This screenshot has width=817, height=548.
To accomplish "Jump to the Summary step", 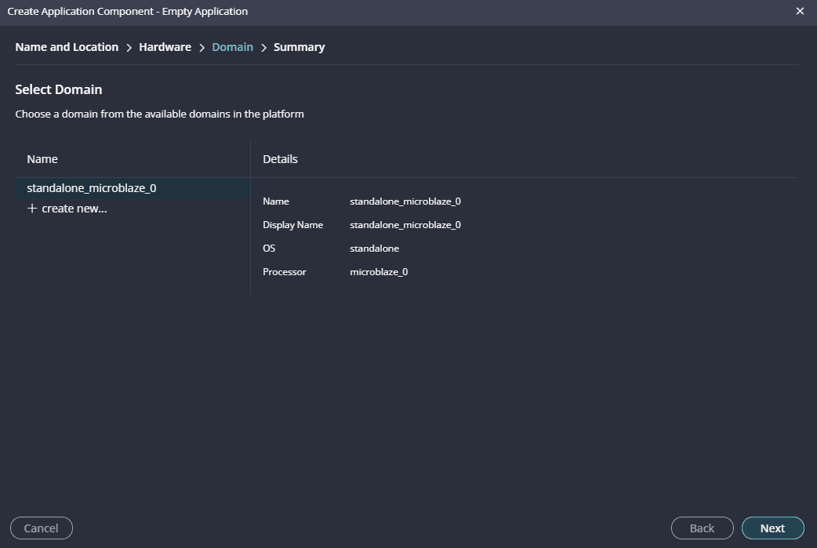I will 299,47.
